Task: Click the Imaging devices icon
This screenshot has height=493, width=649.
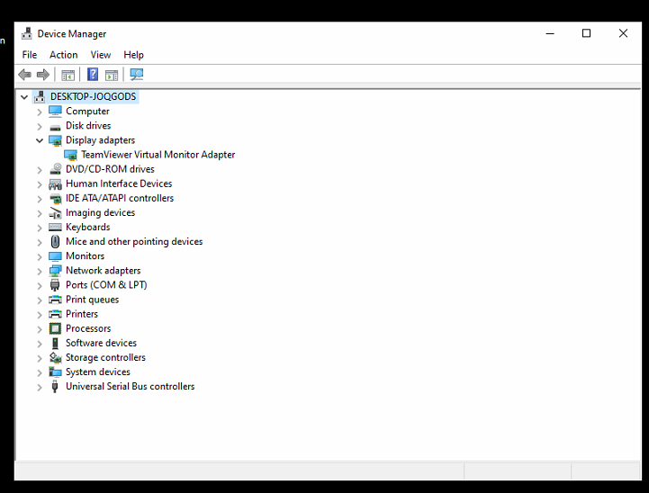Action: pos(55,213)
